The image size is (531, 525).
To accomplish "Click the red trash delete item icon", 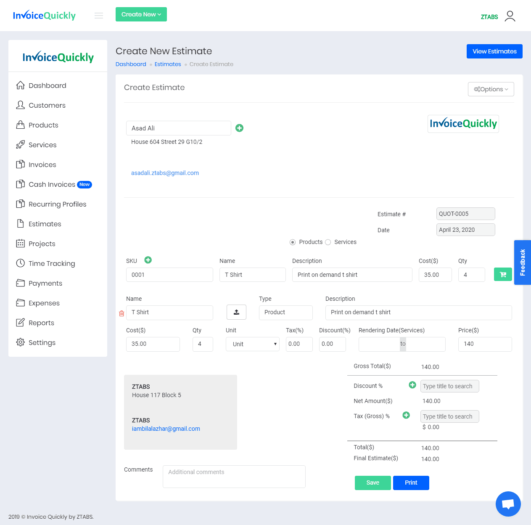I will (122, 313).
